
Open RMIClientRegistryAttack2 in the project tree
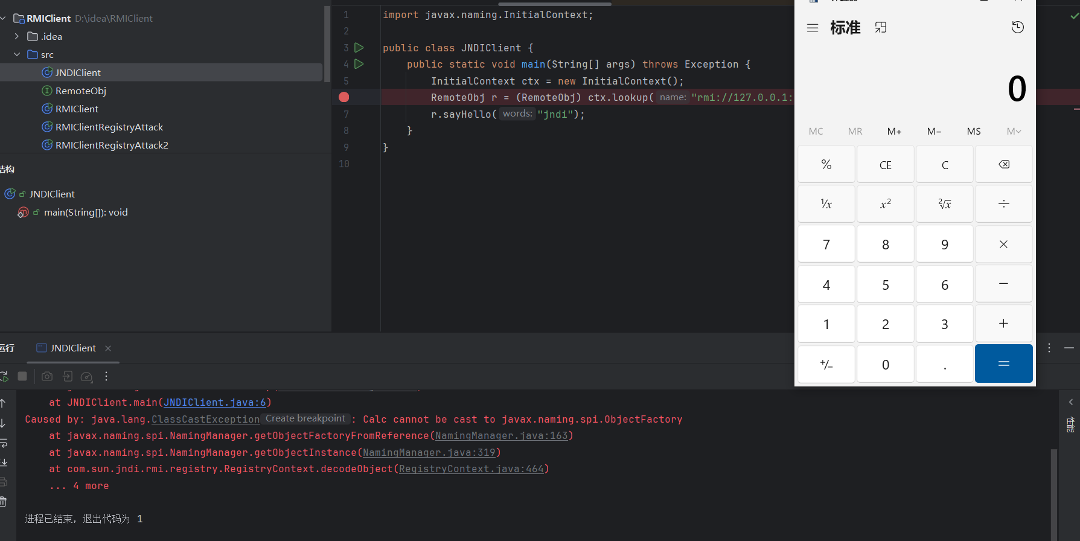[112, 145]
